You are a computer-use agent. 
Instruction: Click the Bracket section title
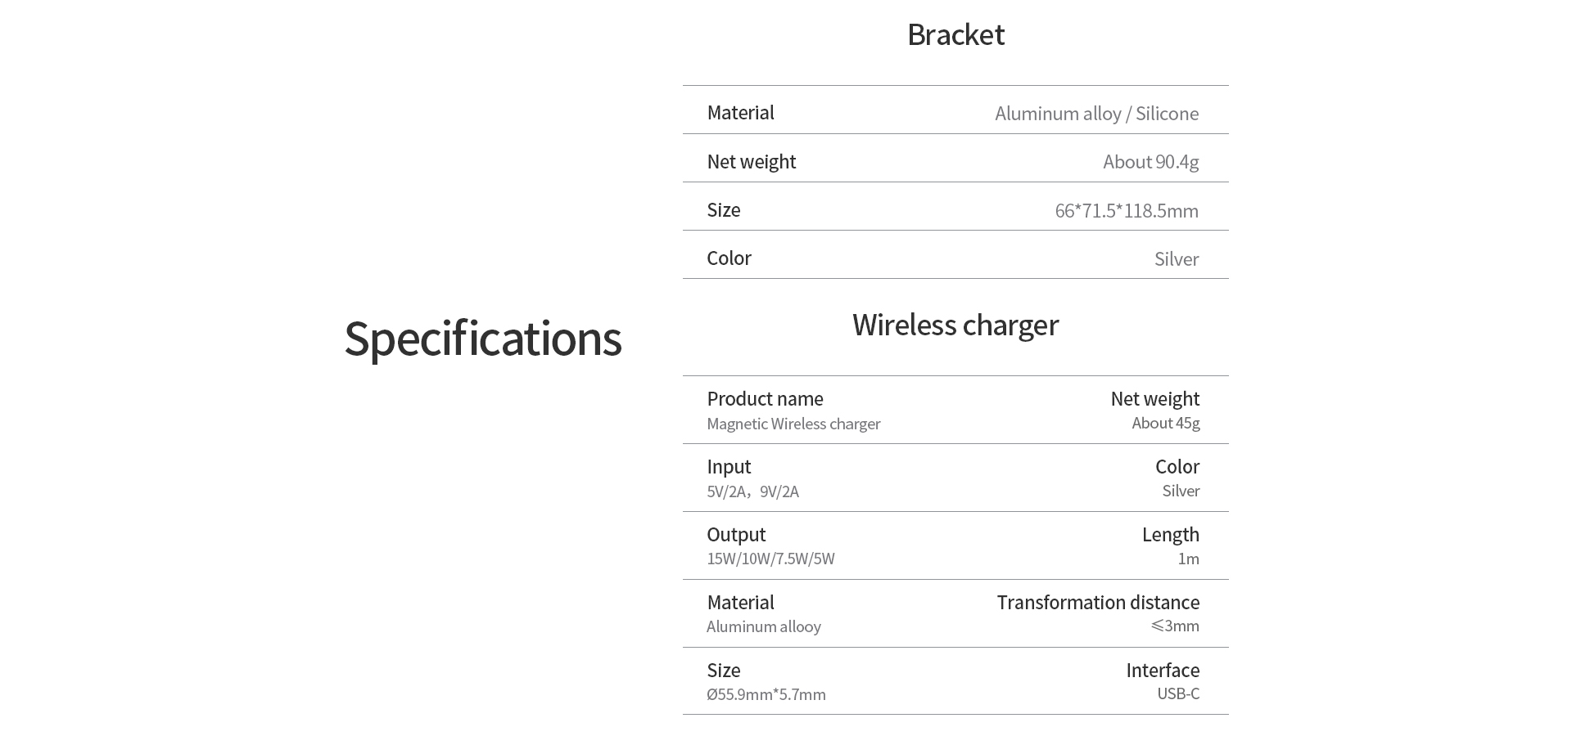point(955,34)
